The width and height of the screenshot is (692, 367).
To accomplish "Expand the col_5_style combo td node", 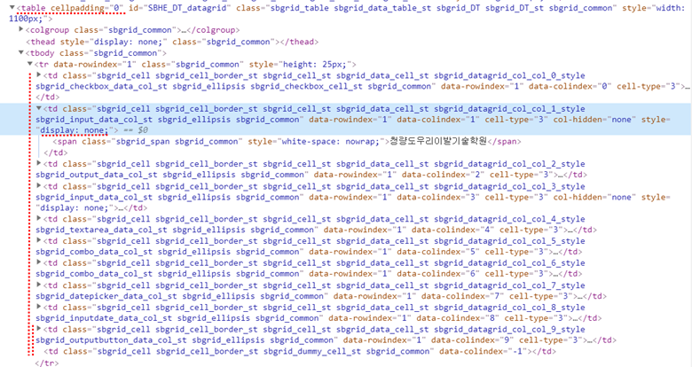I will (x=39, y=240).
